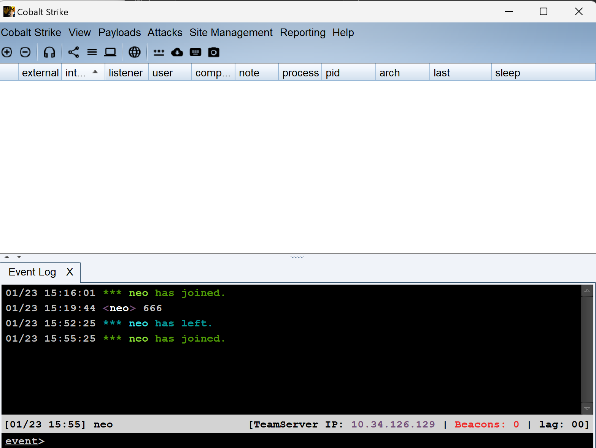Open the Help menu
596x448 pixels.
point(343,33)
